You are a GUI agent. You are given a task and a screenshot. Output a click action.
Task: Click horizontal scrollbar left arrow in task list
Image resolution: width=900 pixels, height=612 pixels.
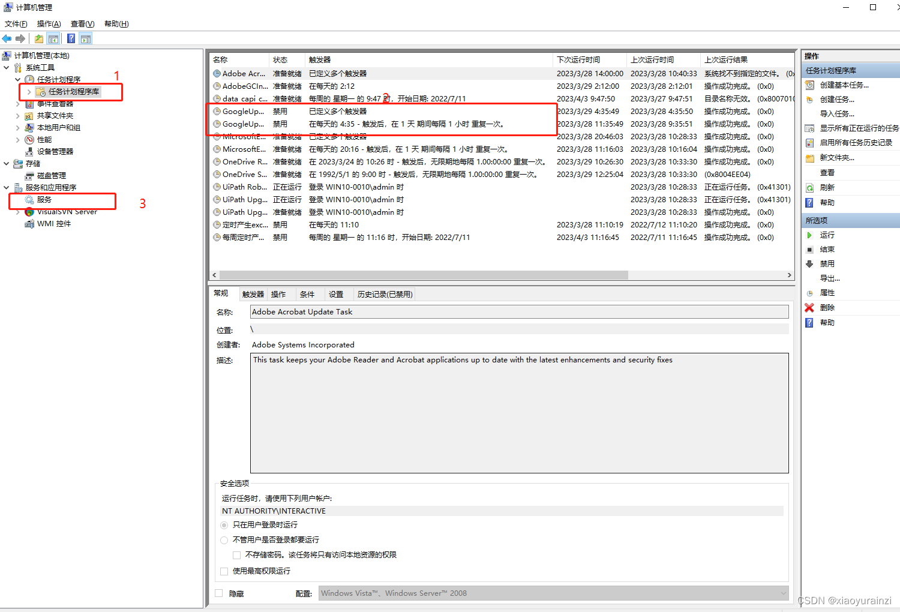[215, 275]
